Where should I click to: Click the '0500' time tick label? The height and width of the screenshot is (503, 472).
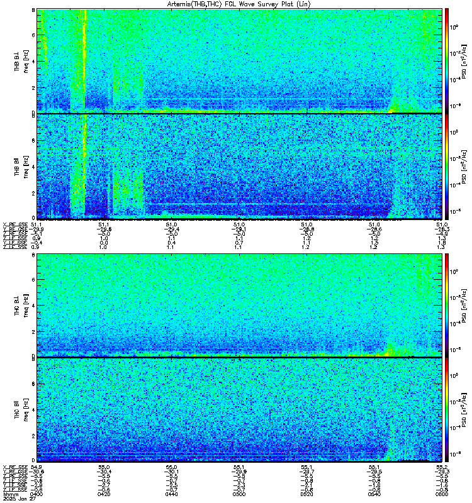pyautogui.click(x=239, y=494)
